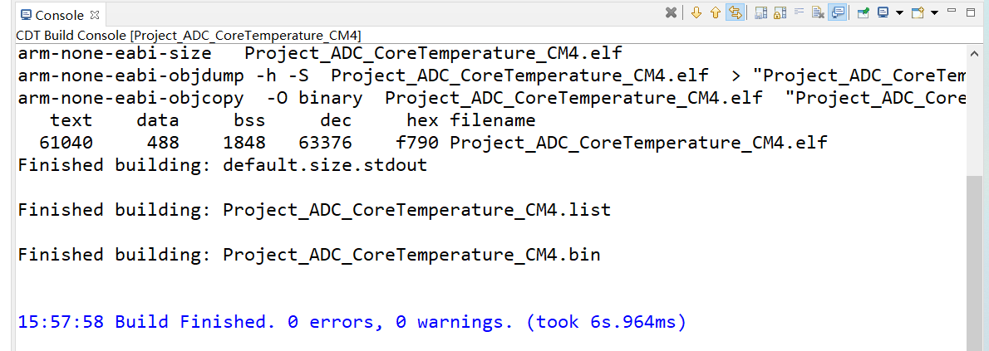Expand the Open Console dropdown arrow

coord(935,12)
